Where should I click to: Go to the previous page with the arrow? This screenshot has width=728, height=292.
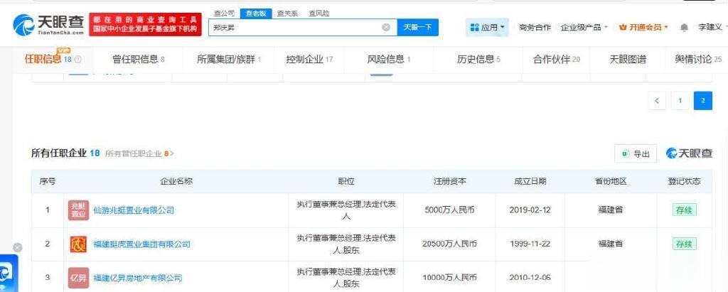[656, 101]
